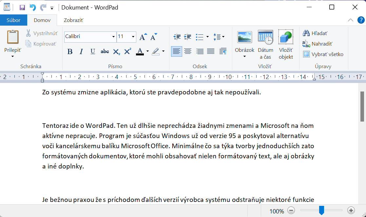The height and width of the screenshot is (217, 366).
Task: Click the zoom slider handle
Action: 322,210
